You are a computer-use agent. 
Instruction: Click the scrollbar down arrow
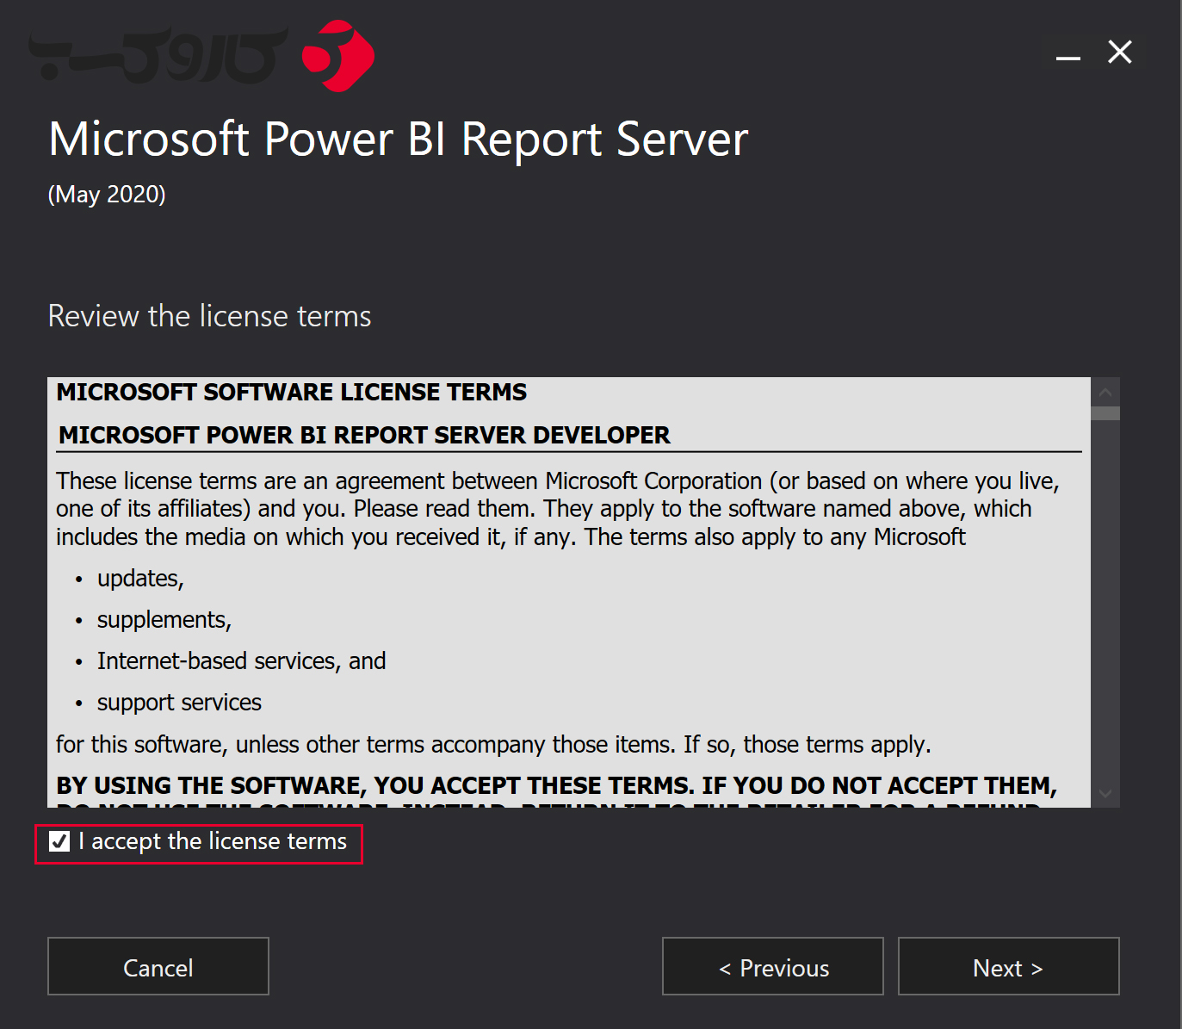(x=1105, y=793)
